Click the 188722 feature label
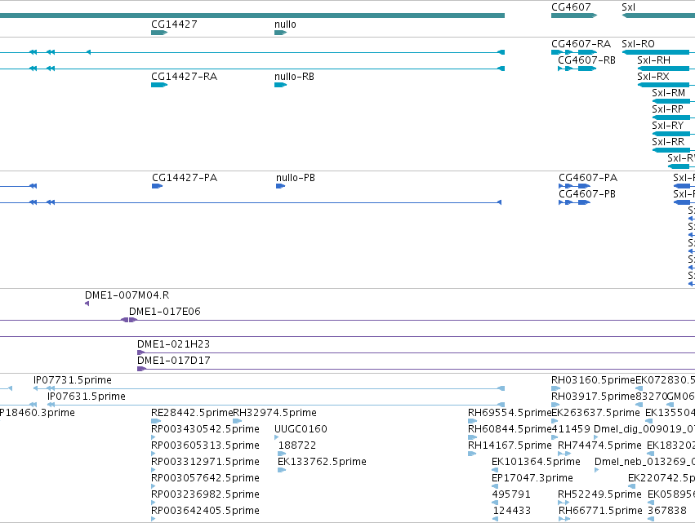The height and width of the screenshot is (523, 695). pos(297,446)
